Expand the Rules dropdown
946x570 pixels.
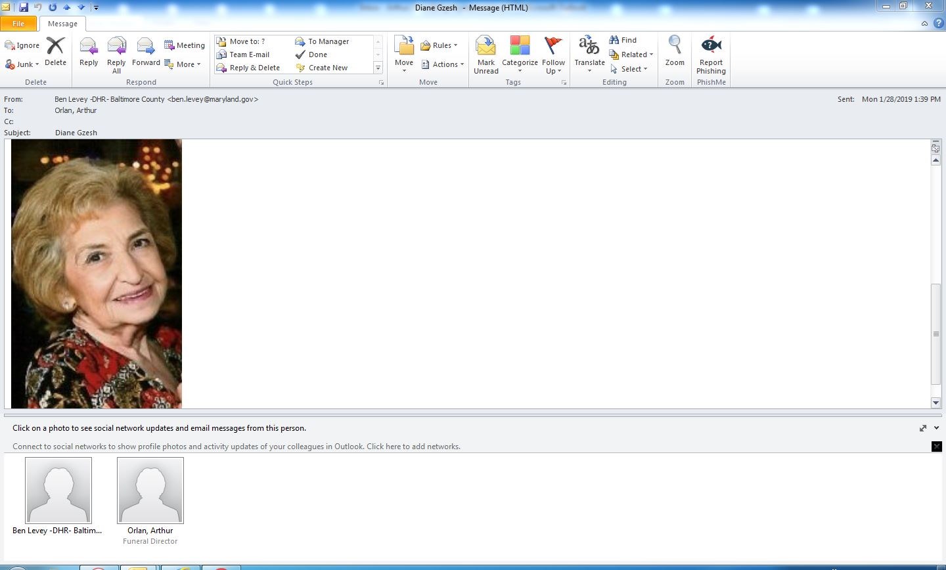[x=439, y=45]
